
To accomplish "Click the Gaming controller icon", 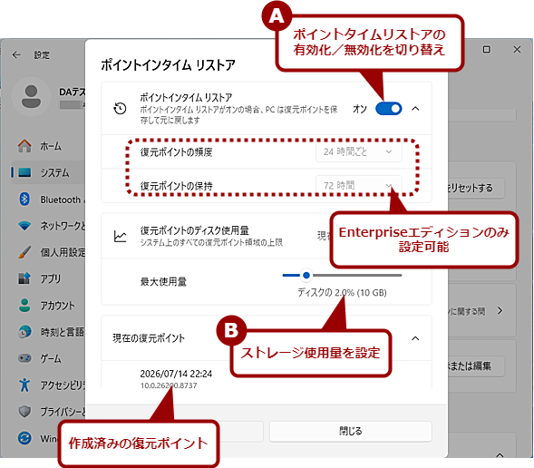I will pos(24,358).
